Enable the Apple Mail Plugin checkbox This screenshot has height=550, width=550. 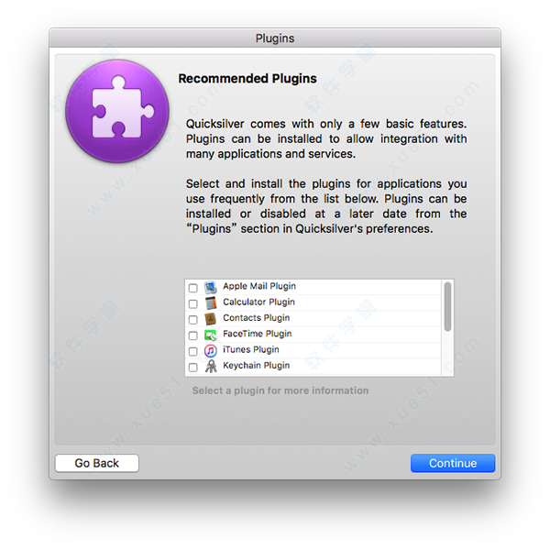coord(192,288)
